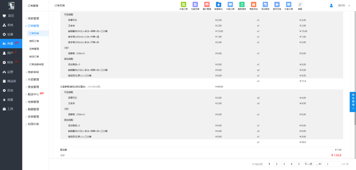Click the 数据导出 export icon
The image size is (356, 170).
218,5
